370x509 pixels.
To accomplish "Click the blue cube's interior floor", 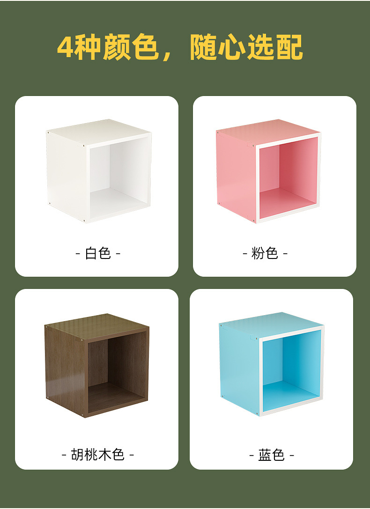I will pyautogui.click(x=290, y=392).
